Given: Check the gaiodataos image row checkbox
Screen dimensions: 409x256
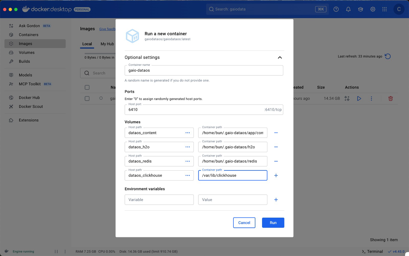Looking at the screenshot, I should pyautogui.click(x=87, y=98).
